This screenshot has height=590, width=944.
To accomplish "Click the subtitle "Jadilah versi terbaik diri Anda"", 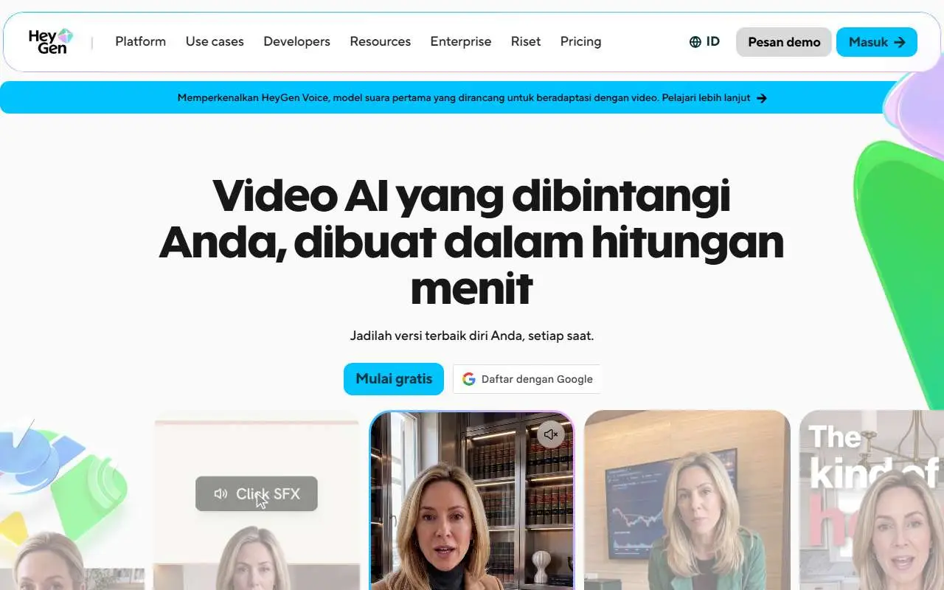I will click(472, 336).
